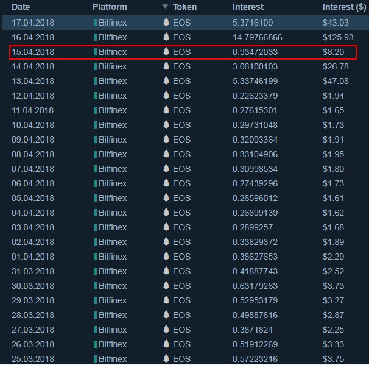Screen dimensions: 369x365
Task: Click the EOS icon in the 04.04.2018 row
Action: pyautogui.click(x=166, y=212)
